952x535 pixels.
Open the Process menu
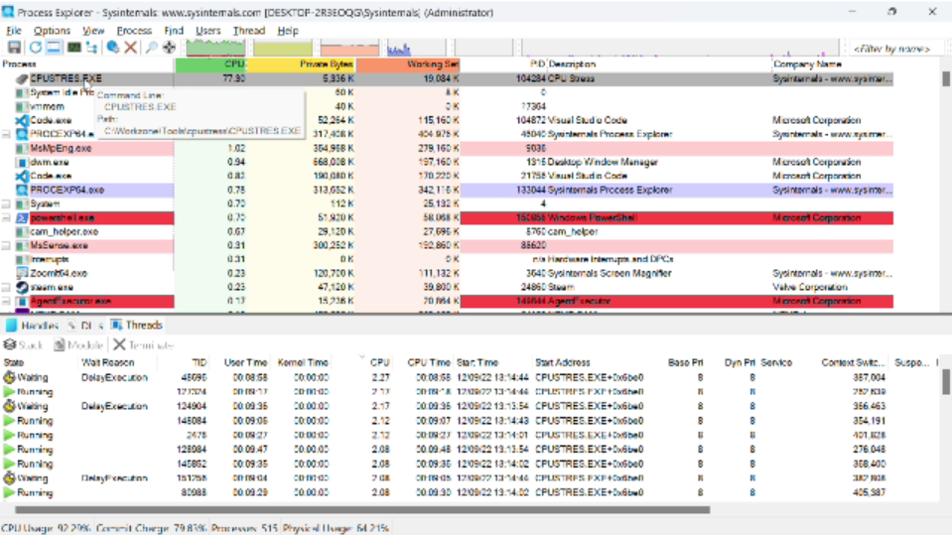click(x=134, y=31)
